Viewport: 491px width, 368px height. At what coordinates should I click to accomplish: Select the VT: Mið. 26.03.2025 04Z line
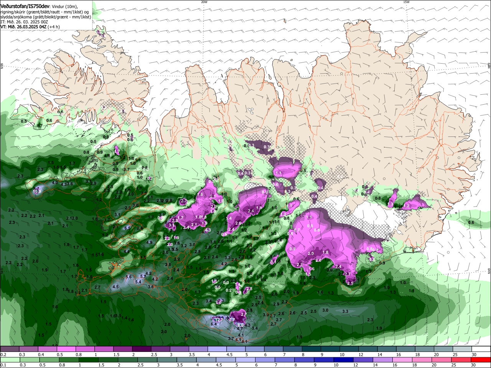coord(23,27)
